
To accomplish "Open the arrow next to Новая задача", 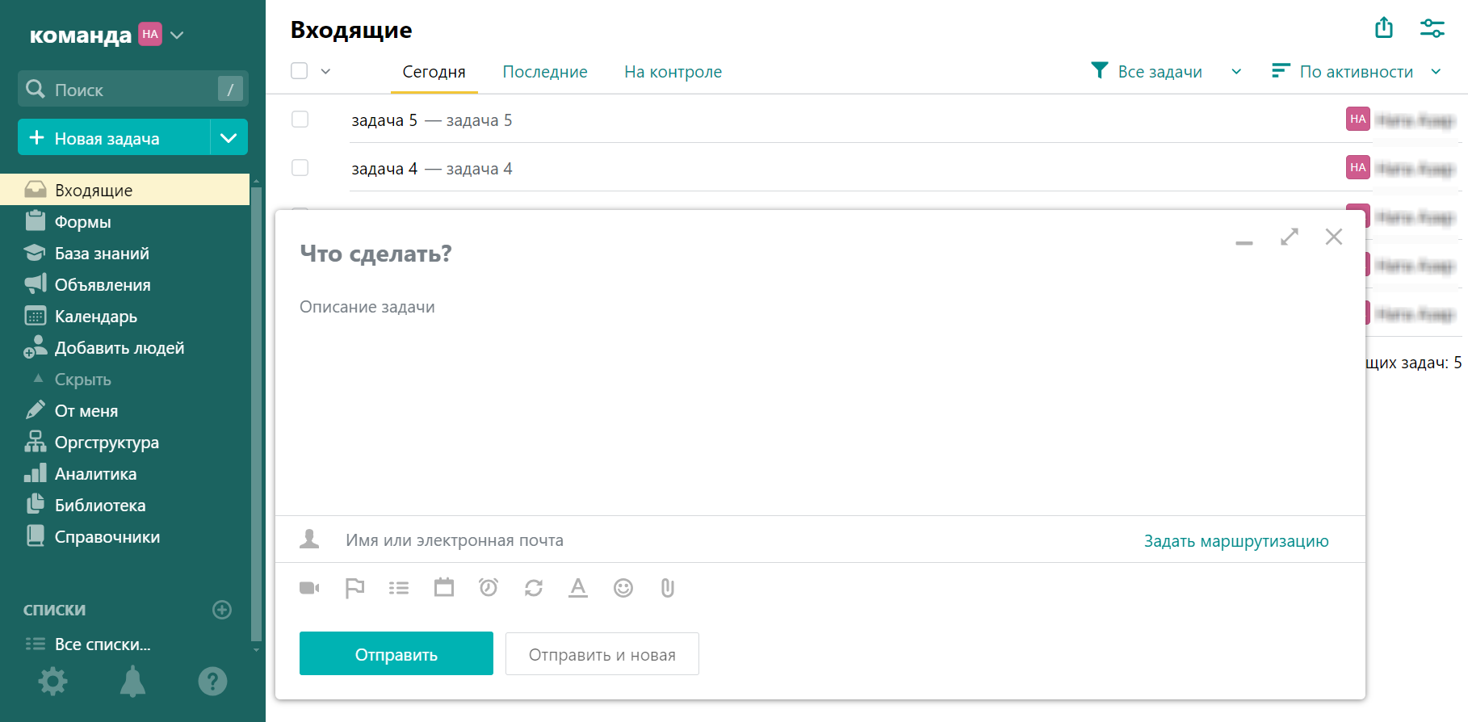I will click(x=229, y=138).
